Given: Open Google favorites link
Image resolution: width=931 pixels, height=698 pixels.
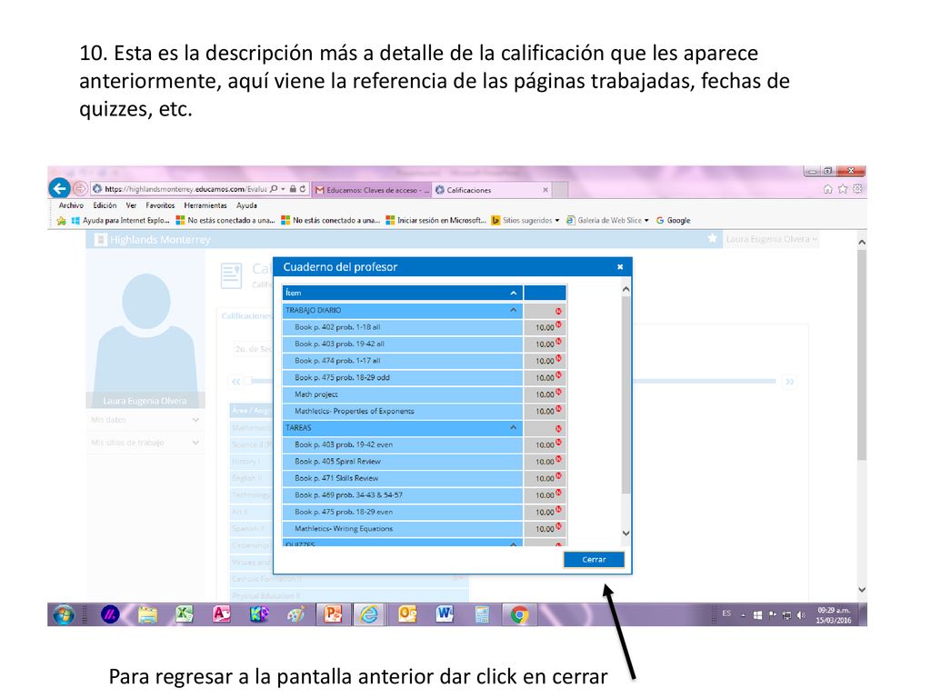Looking at the screenshot, I should tap(674, 220).
